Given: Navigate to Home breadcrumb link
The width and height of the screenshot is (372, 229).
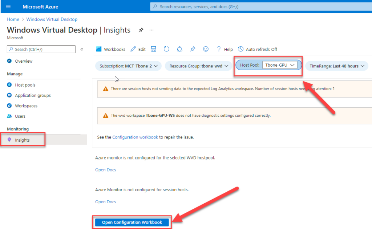Looking at the screenshot, I should click(13, 20).
